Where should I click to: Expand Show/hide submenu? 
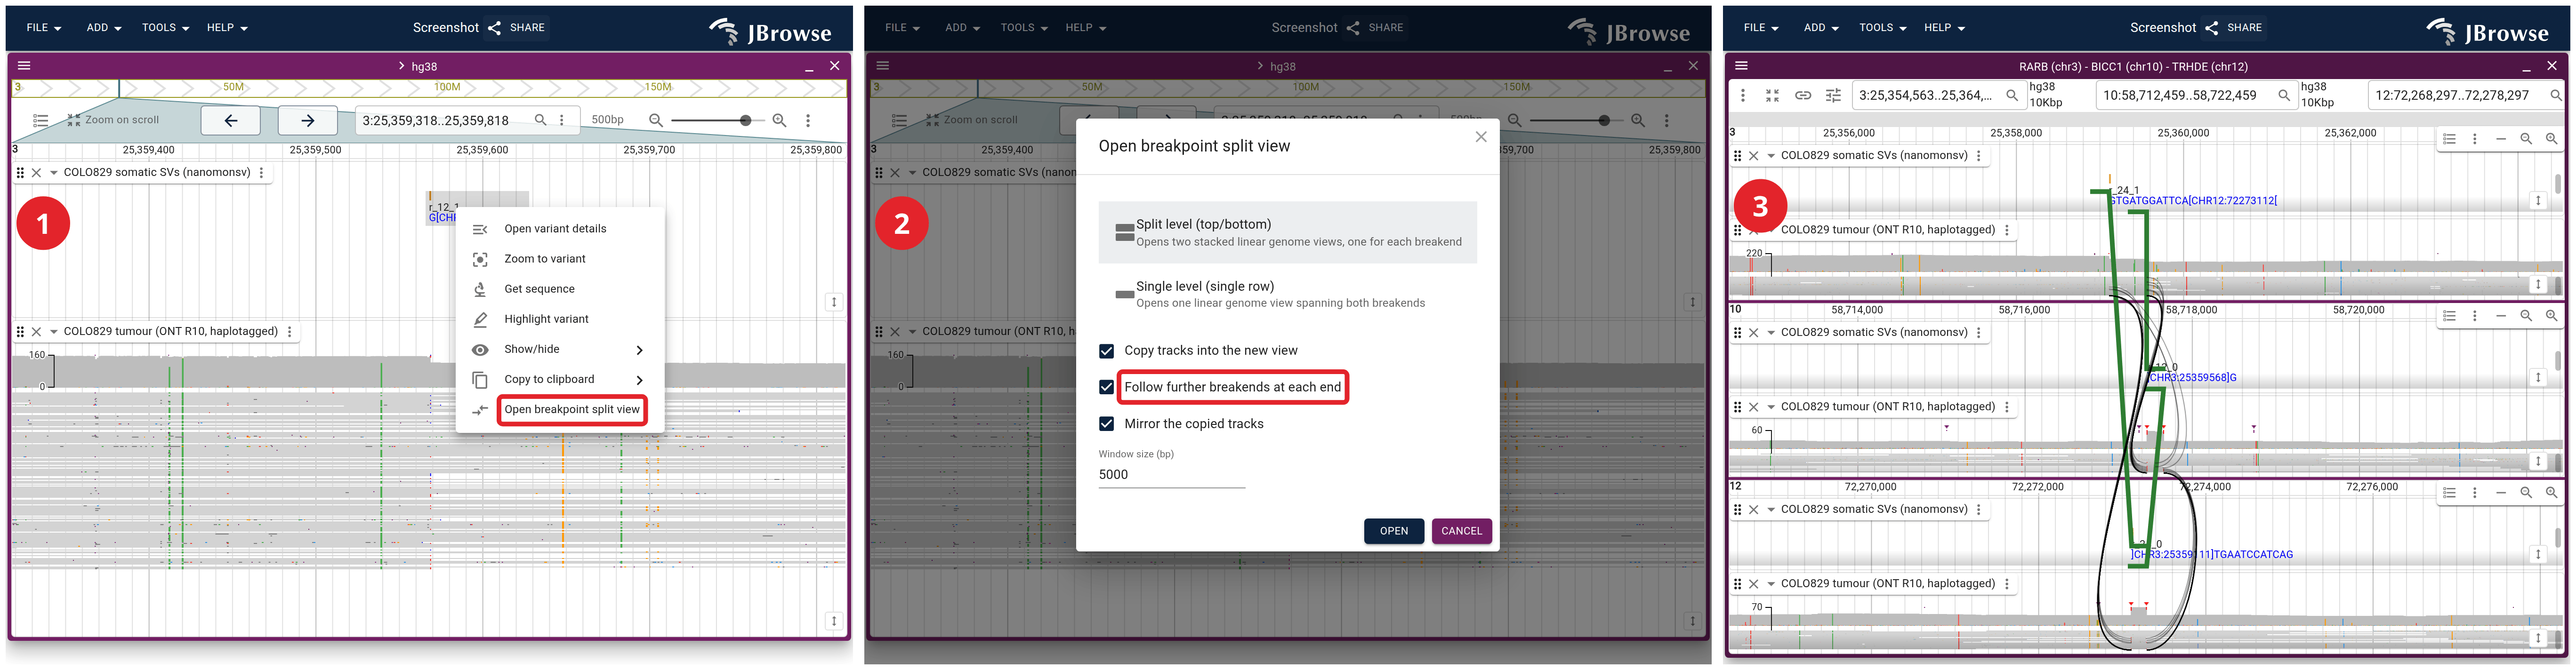[x=560, y=349]
